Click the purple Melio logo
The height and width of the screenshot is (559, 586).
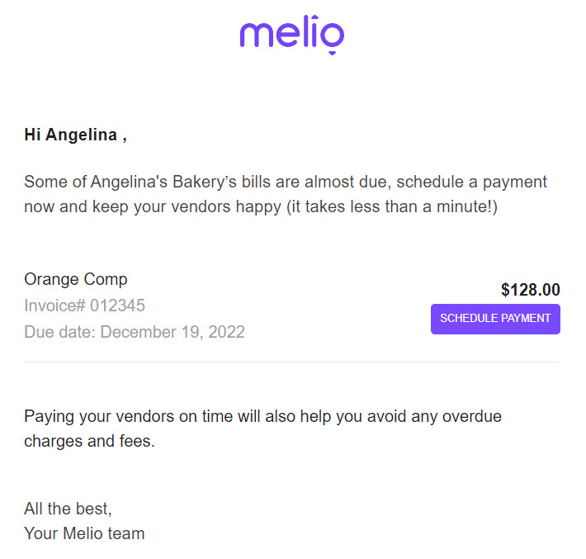[x=292, y=35]
